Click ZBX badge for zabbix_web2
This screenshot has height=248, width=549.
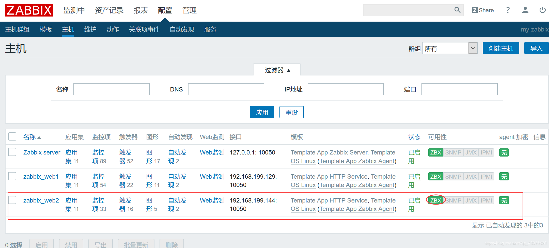click(x=436, y=200)
